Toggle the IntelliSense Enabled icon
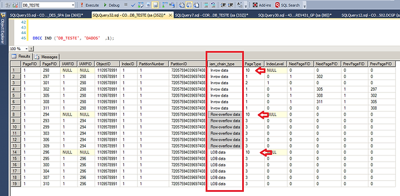 155,5
